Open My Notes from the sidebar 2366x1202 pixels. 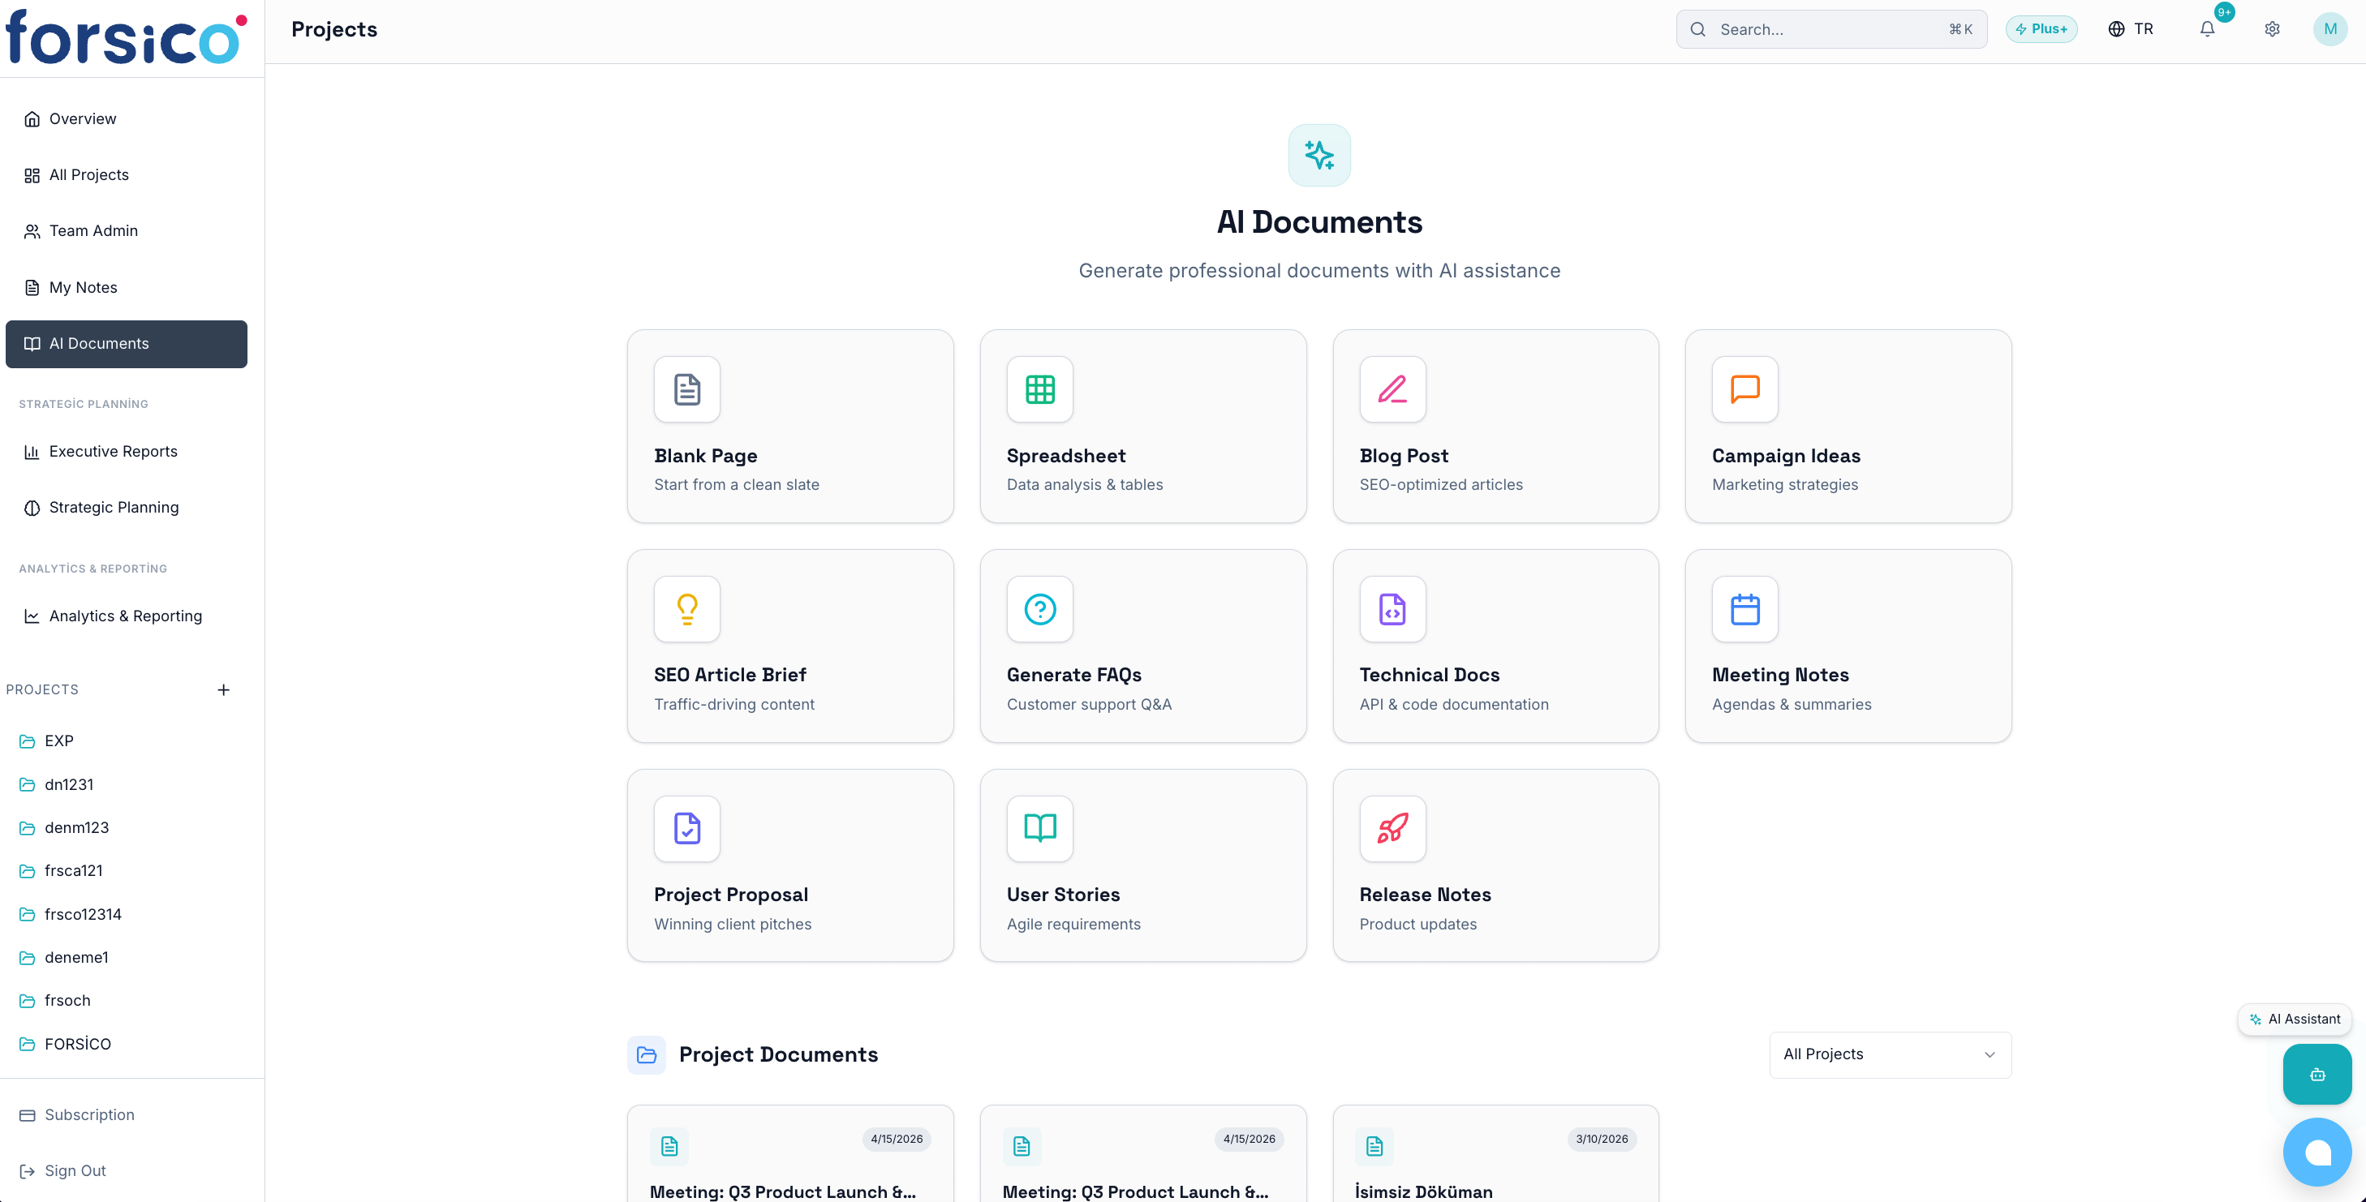point(83,287)
